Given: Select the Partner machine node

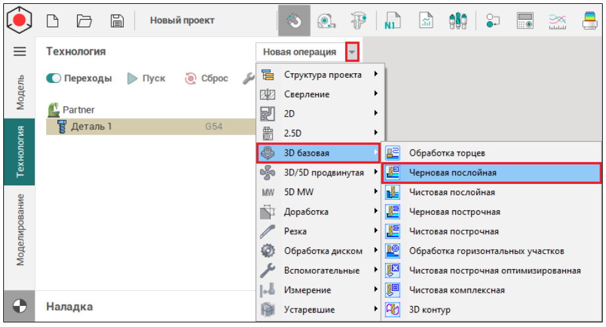Looking at the screenshot, I should [x=78, y=109].
